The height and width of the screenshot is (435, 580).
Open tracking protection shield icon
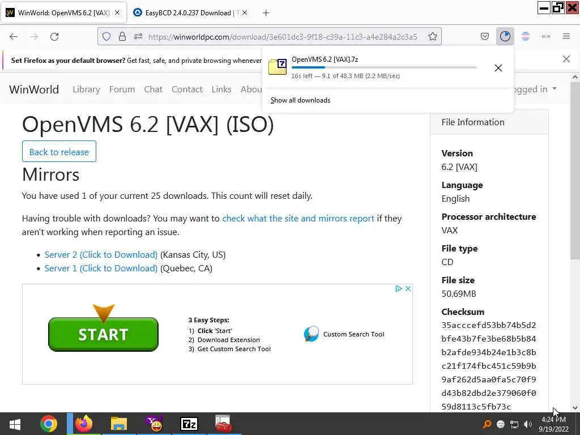point(106,37)
